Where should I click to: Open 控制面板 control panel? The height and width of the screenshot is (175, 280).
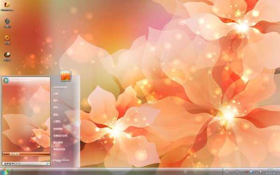pos(58,129)
